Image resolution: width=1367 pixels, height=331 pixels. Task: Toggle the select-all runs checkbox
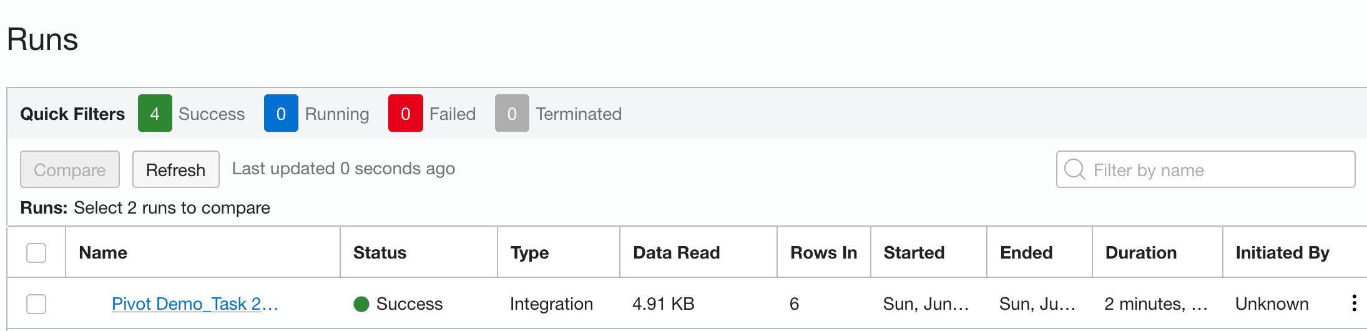click(x=36, y=253)
